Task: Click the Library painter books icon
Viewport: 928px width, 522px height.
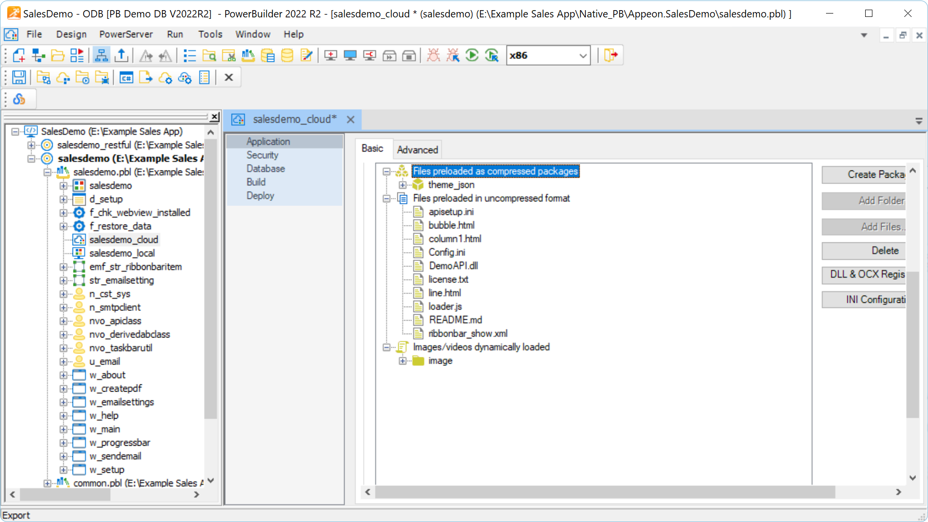Action: click(248, 56)
